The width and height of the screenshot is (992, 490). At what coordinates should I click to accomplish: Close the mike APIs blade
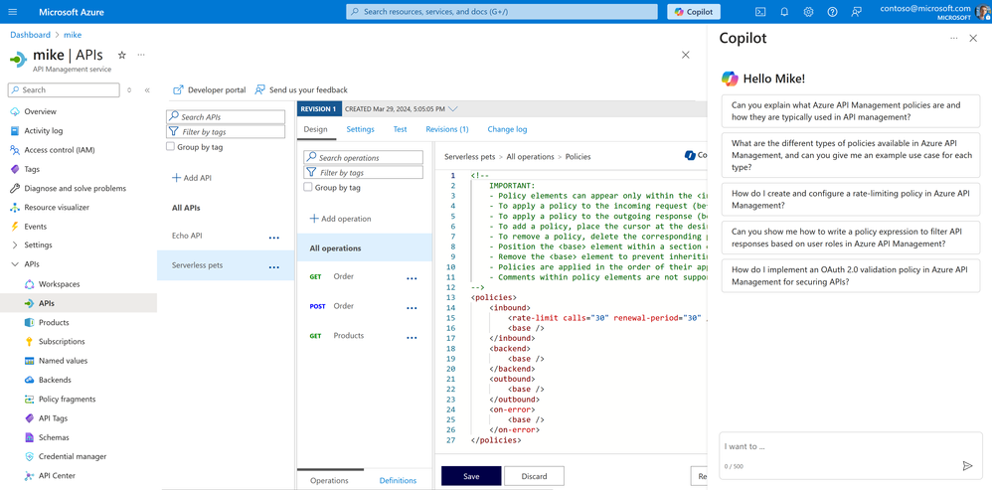point(685,55)
